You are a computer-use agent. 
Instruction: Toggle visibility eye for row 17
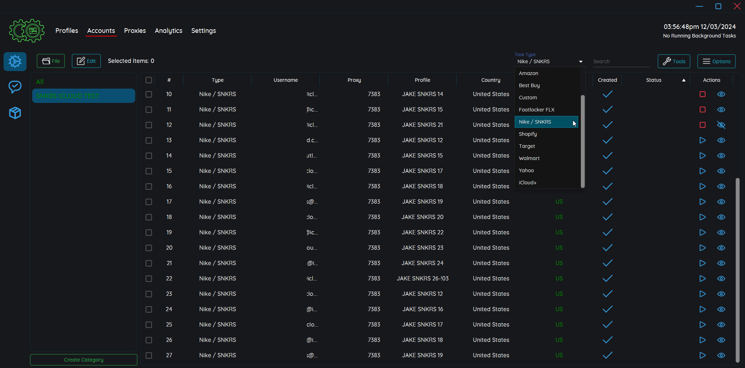[721, 202]
